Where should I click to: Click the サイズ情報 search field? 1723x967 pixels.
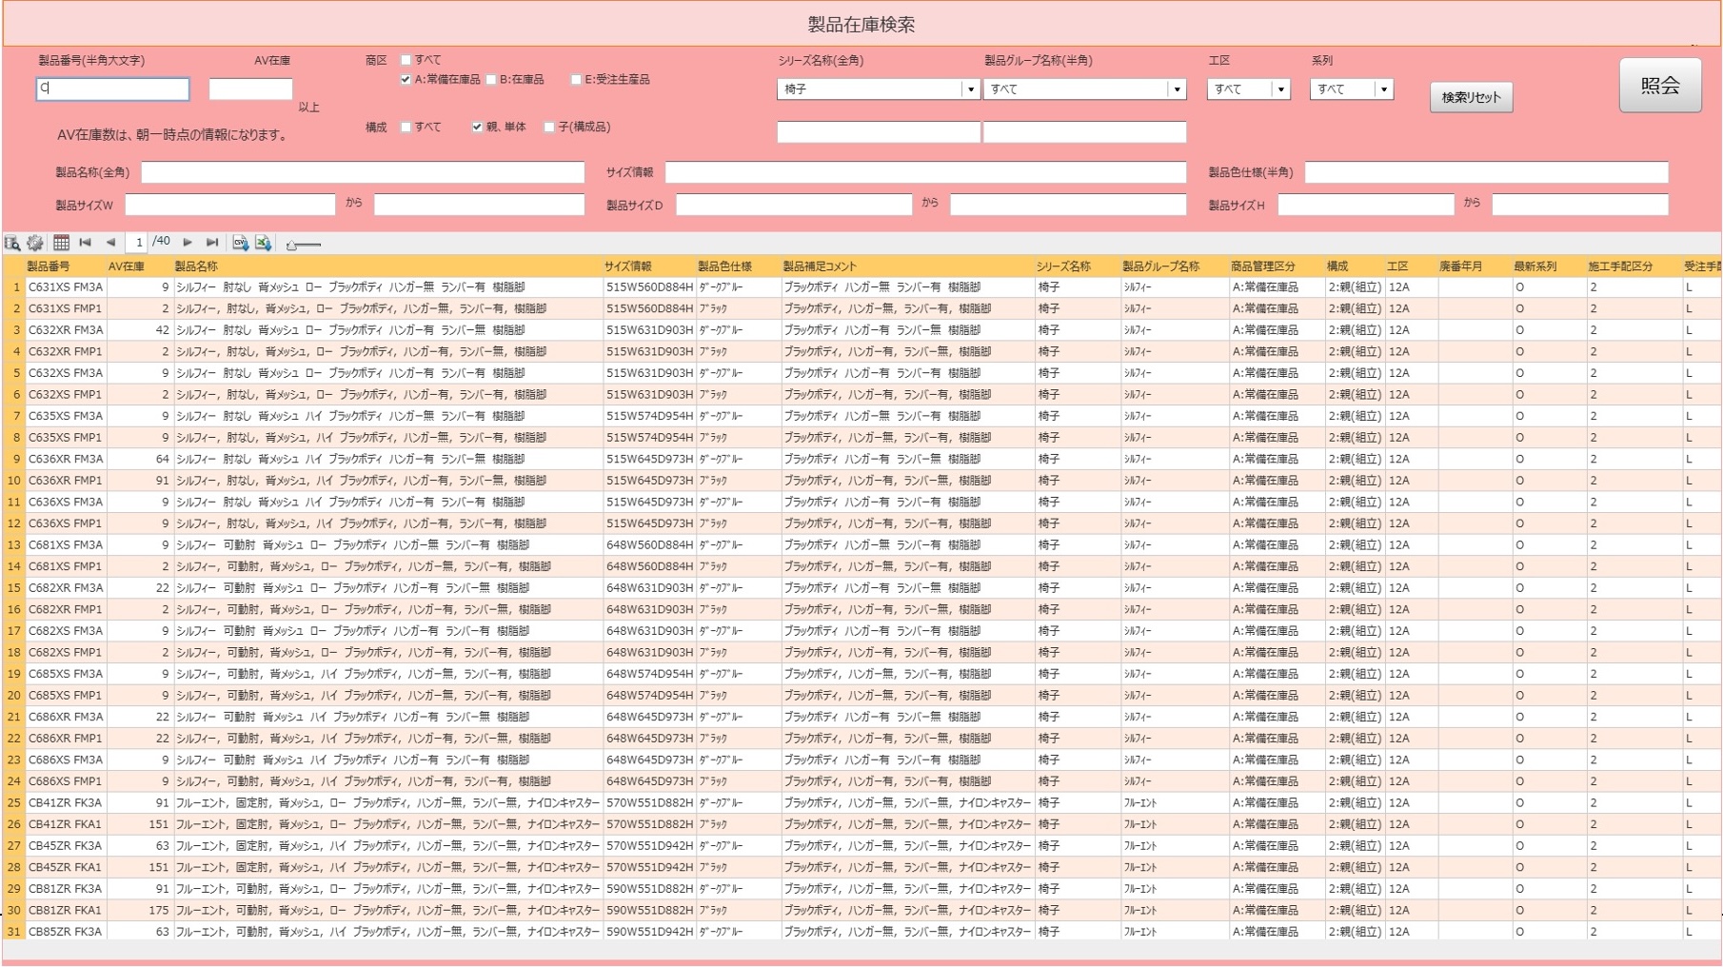pos(925,172)
